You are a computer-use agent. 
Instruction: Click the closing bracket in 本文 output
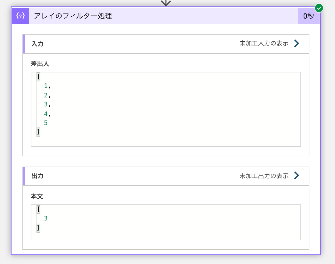[x=38, y=228]
